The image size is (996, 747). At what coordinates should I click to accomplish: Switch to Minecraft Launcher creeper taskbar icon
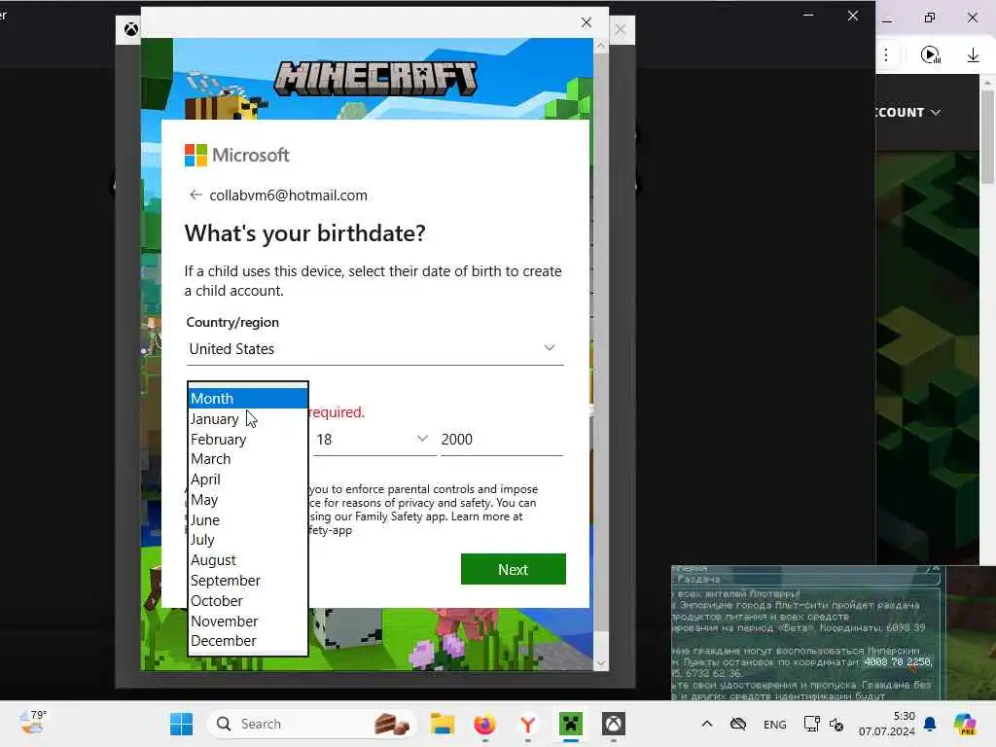tap(570, 724)
